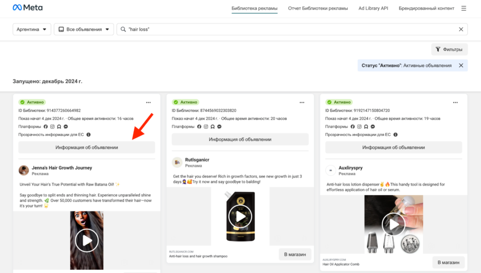Click the library ID 914377260664982 text
The width and height of the screenshot is (481, 273).
(49, 110)
